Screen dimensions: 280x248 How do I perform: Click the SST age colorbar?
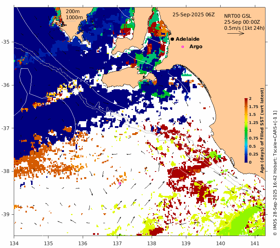(246, 130)
